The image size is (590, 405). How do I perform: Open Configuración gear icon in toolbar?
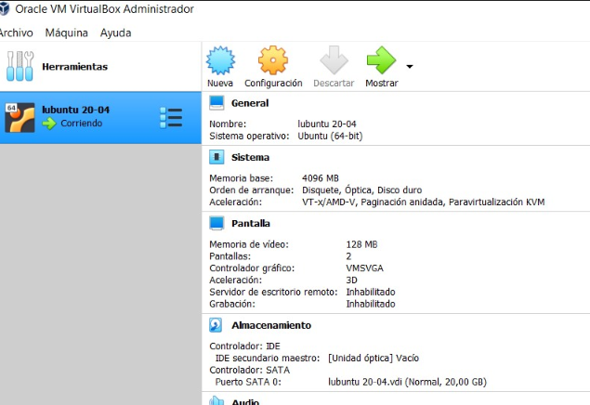click(x=273, y=61)
